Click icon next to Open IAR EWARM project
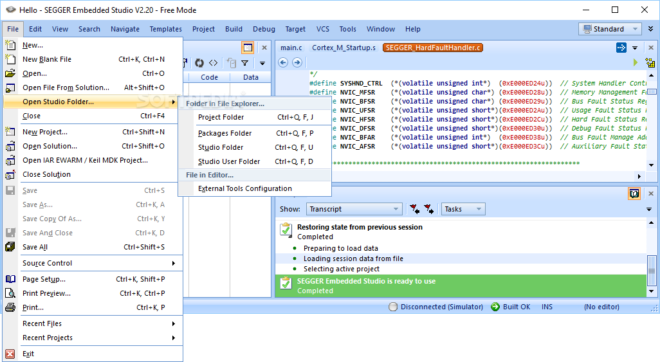The image size is (660, 362). click(x=10, y=160)
